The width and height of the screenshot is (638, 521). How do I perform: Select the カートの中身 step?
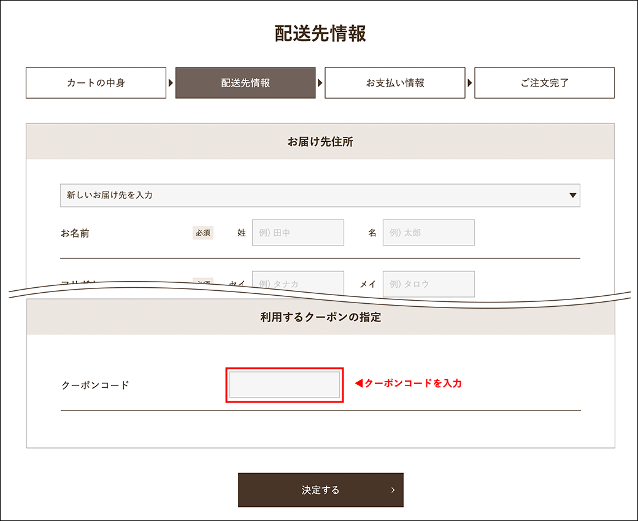[x=96, y=83]
